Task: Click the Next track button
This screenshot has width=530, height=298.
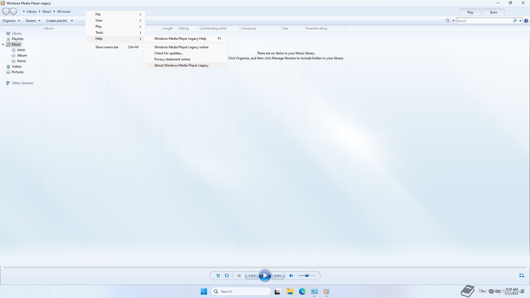Action: [278, 275]
